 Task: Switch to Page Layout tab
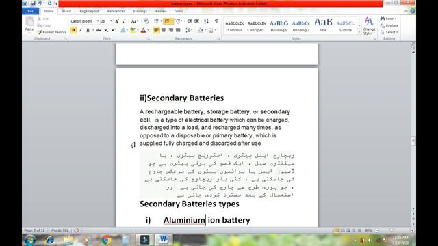pos(89,11)
